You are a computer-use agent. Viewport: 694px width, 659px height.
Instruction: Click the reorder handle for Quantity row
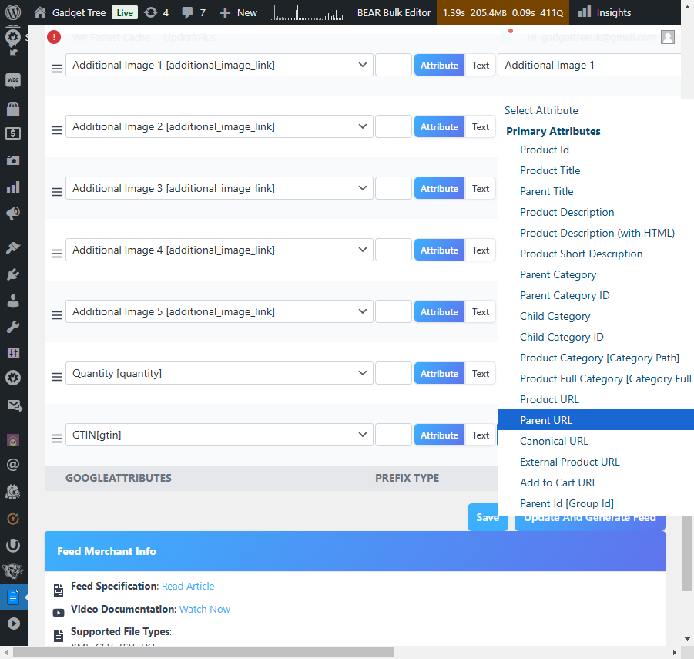(57, 377)
